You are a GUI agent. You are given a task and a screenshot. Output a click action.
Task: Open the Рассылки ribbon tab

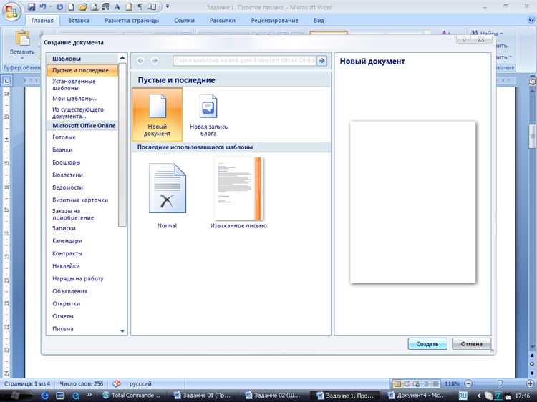223,21
